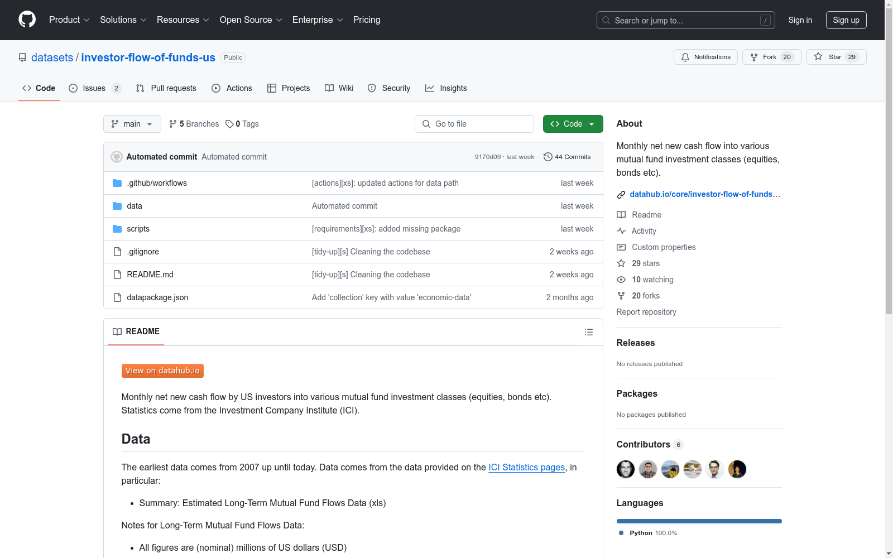Open the Releases heading link
The image size is (893, 558).
point(636,343)
